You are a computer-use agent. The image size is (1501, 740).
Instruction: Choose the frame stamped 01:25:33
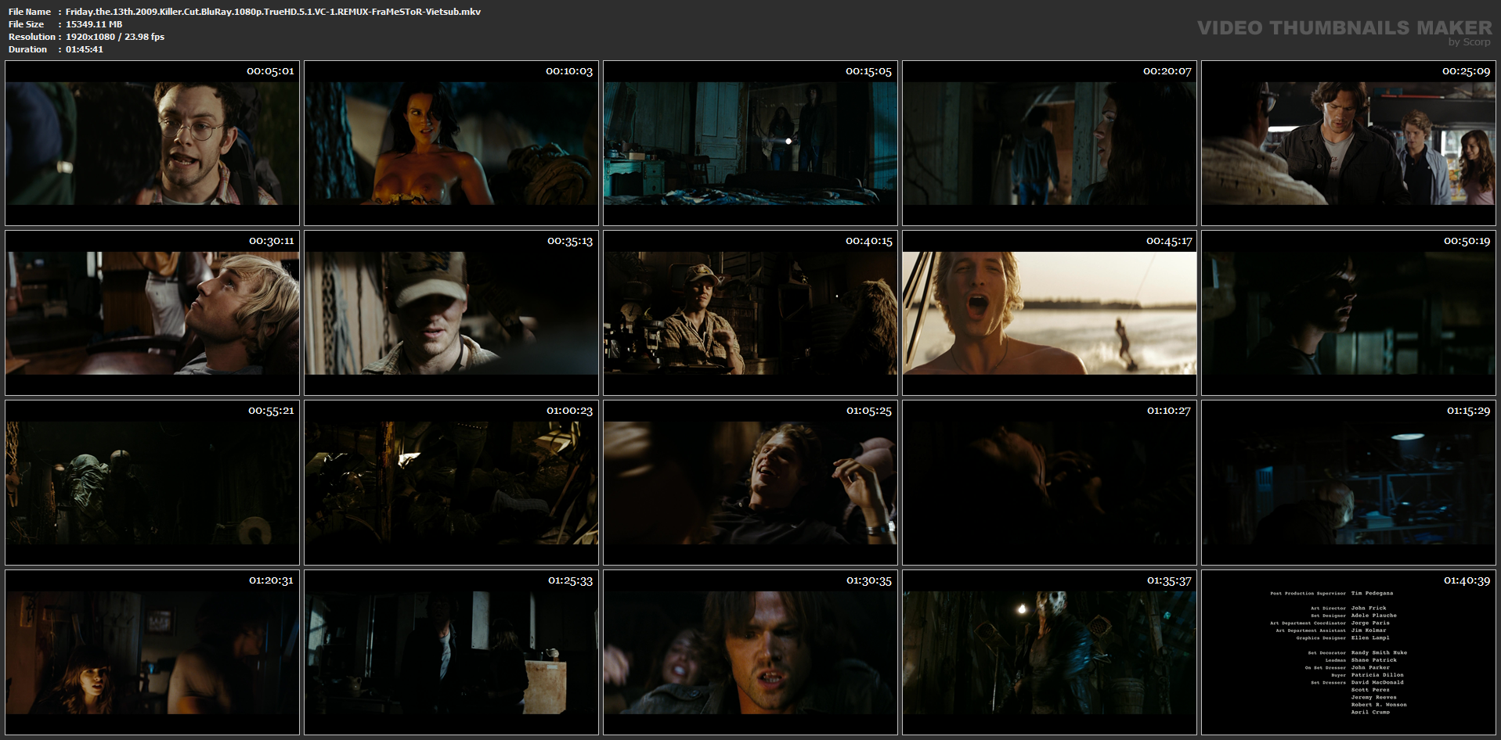[x=451, y=652]
